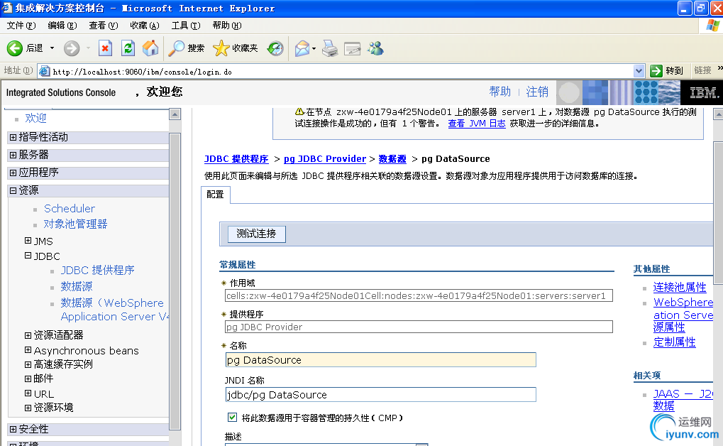Open the 文件 menu
Image resolution: width=723 pixels, height=446 pixels.
tap(21, 26)
